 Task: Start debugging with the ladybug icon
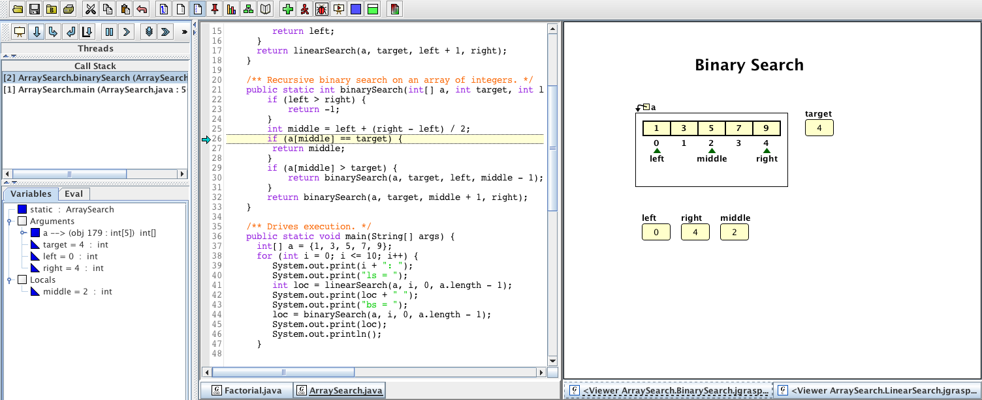point(322,9)
